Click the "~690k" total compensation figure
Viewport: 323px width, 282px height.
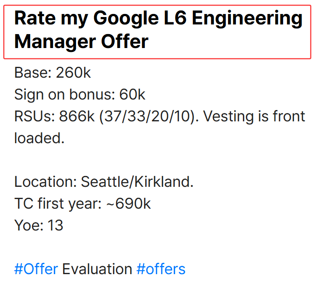coord(129,203)
